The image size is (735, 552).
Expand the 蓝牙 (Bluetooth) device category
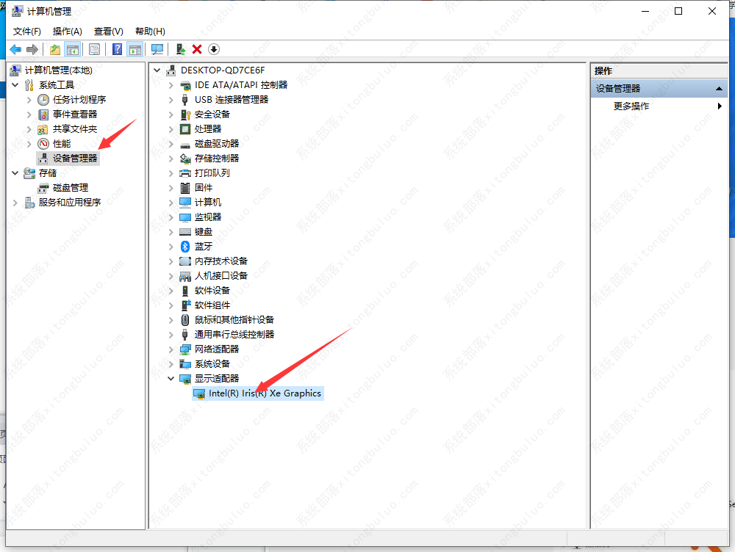171,247
